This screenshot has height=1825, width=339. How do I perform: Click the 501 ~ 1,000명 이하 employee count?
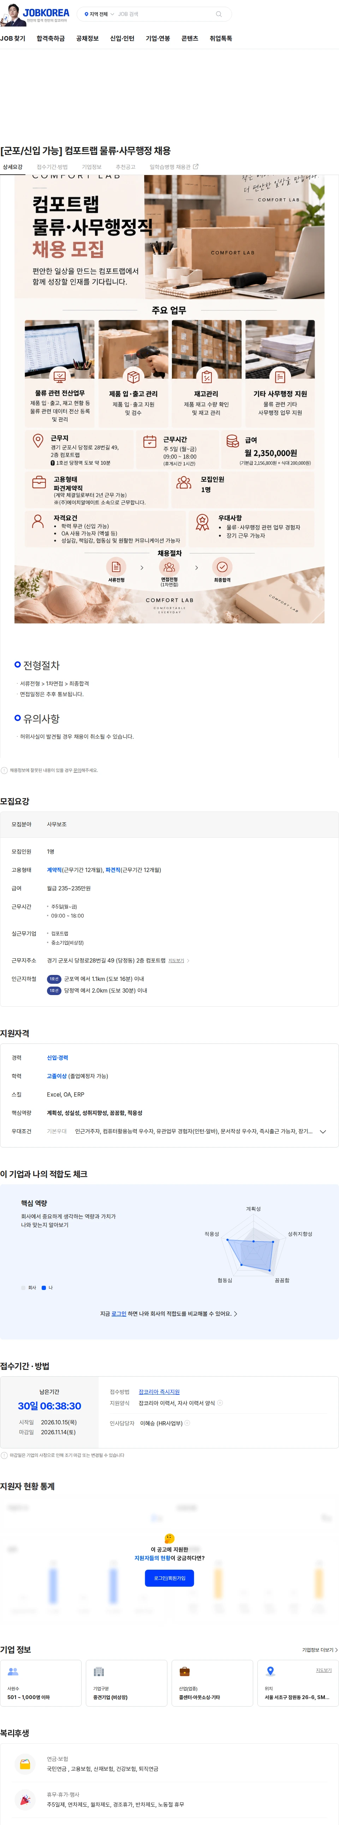pyautogui.click(x=28, y=1697)
